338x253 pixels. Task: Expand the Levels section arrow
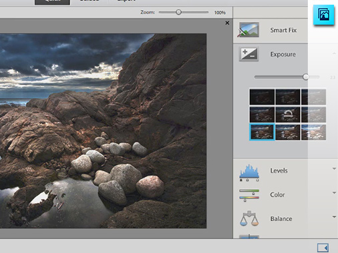[334, 168]
